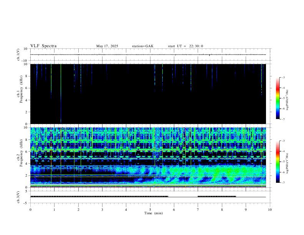Click the '-7' label on ch.2 color scale
The height and width of the screenshot is (235, 304).
[x=283, y=183]
